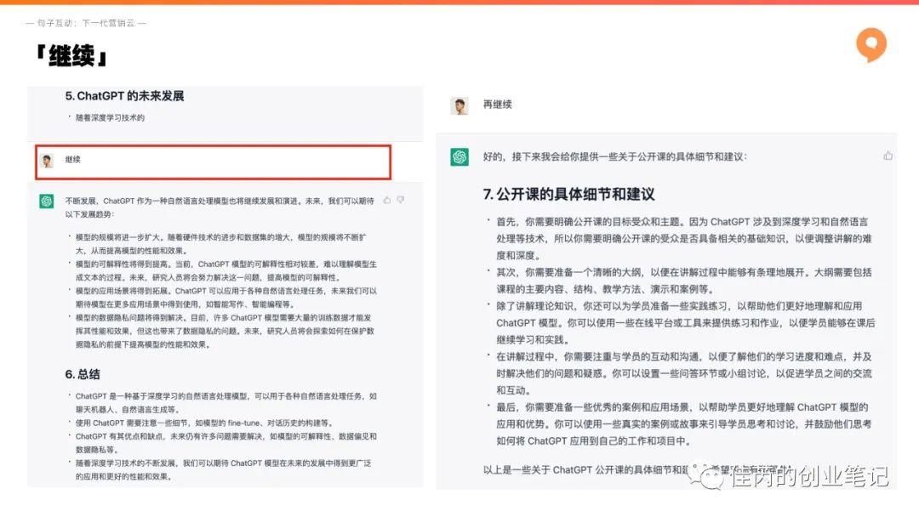
Task: Click the heading "7. 公开课的具体细节和建议"
Action: pyautogui.click(x=569, y=195)
